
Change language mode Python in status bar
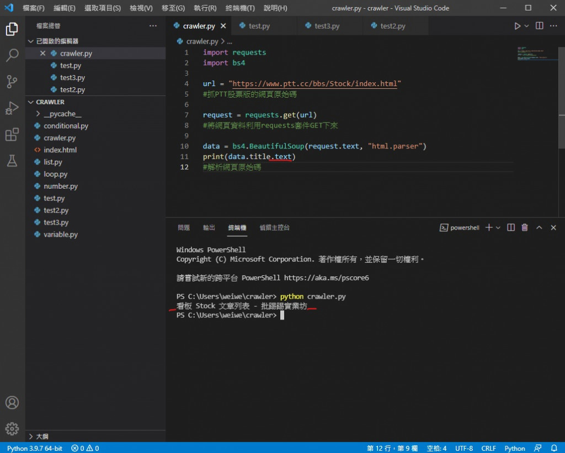click(x=515, y=448)
